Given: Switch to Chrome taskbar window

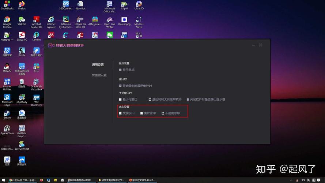Looking at the screenshot, I should (x=22, y=180).
